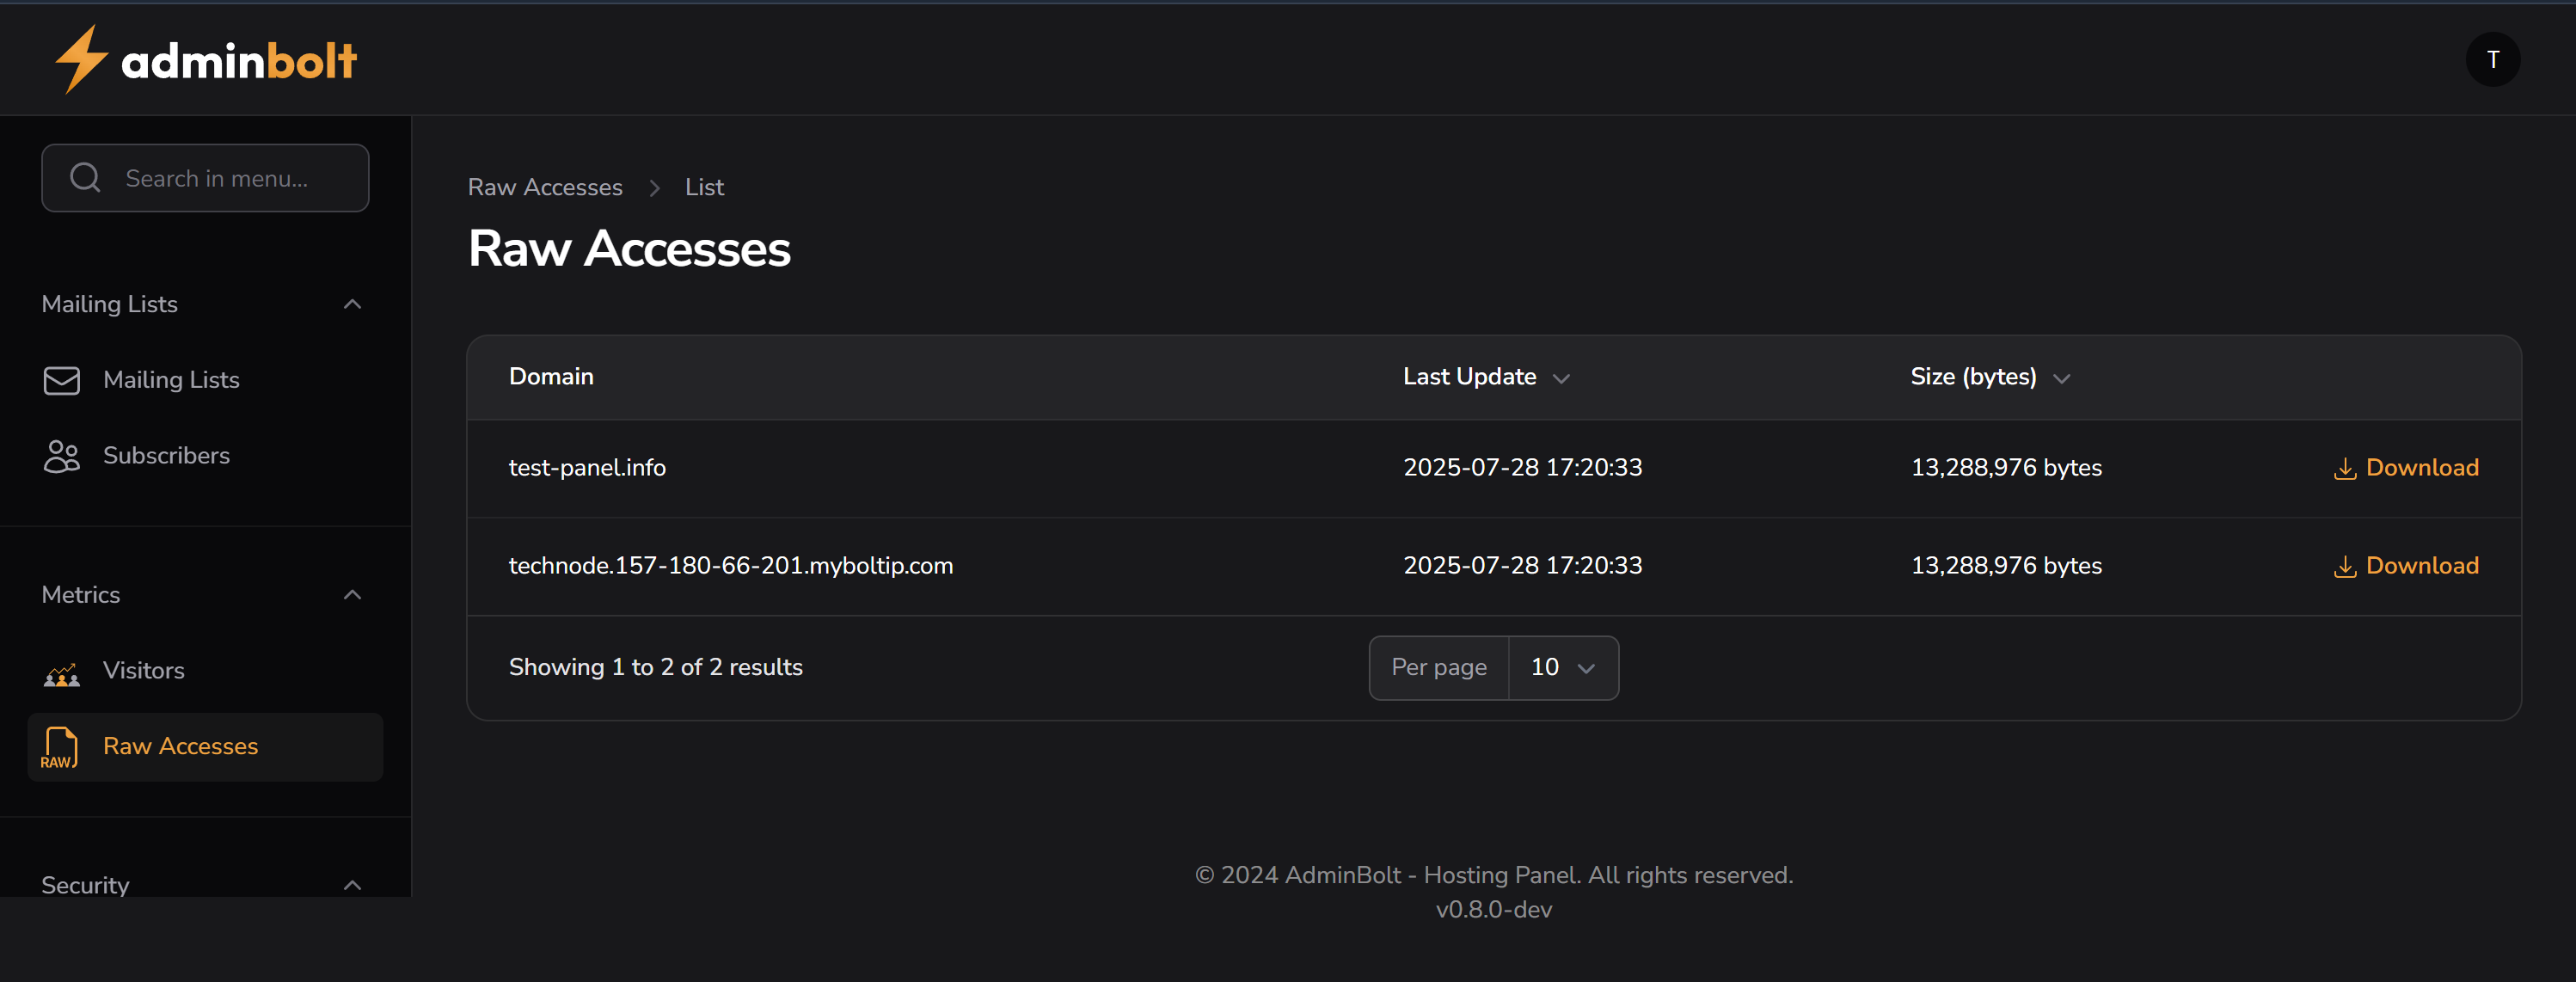The image size is (2576, 982).
Task: Click the RAW file icon beside Raw Accesses
Action: pos(61,746)
